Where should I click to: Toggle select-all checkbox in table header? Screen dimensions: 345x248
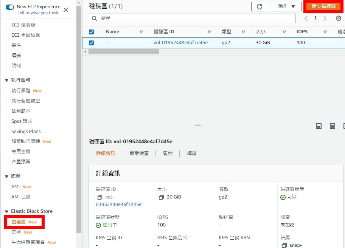(91, 32)
